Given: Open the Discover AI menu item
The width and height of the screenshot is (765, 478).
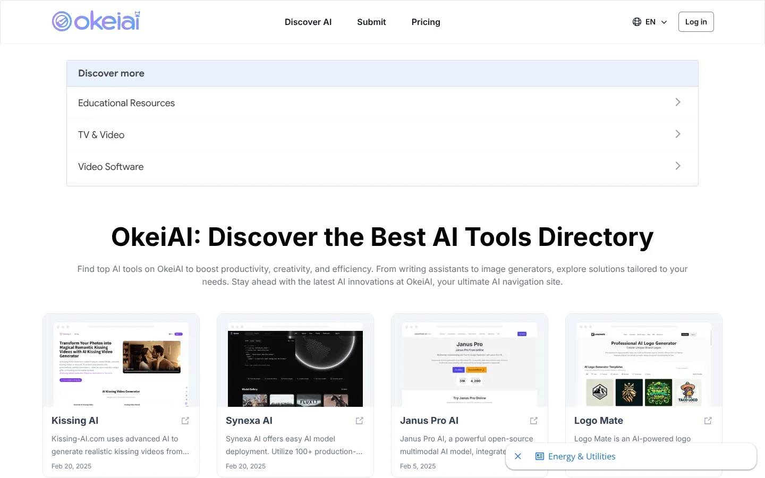Looking at the screenshot, I should point(308,22).
